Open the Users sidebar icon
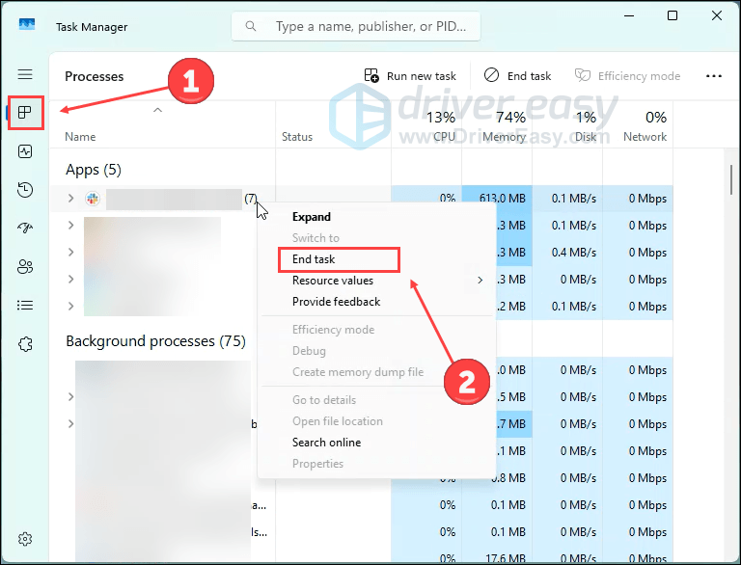The image size is (741, 565). pos(25,267)
